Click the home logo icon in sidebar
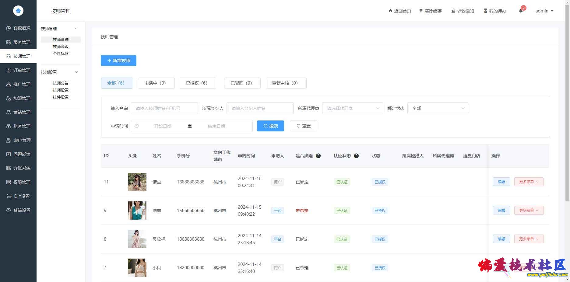This screenshot has height=282, width=570. click(x=18, y=11)
